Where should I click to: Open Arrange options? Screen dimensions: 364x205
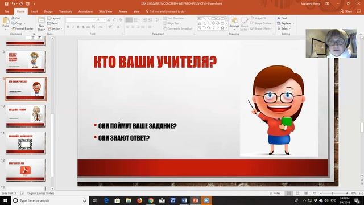(x=234, y=23)
